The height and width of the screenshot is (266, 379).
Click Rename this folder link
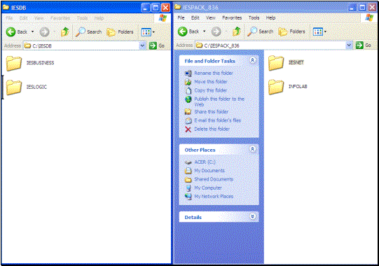214,73
